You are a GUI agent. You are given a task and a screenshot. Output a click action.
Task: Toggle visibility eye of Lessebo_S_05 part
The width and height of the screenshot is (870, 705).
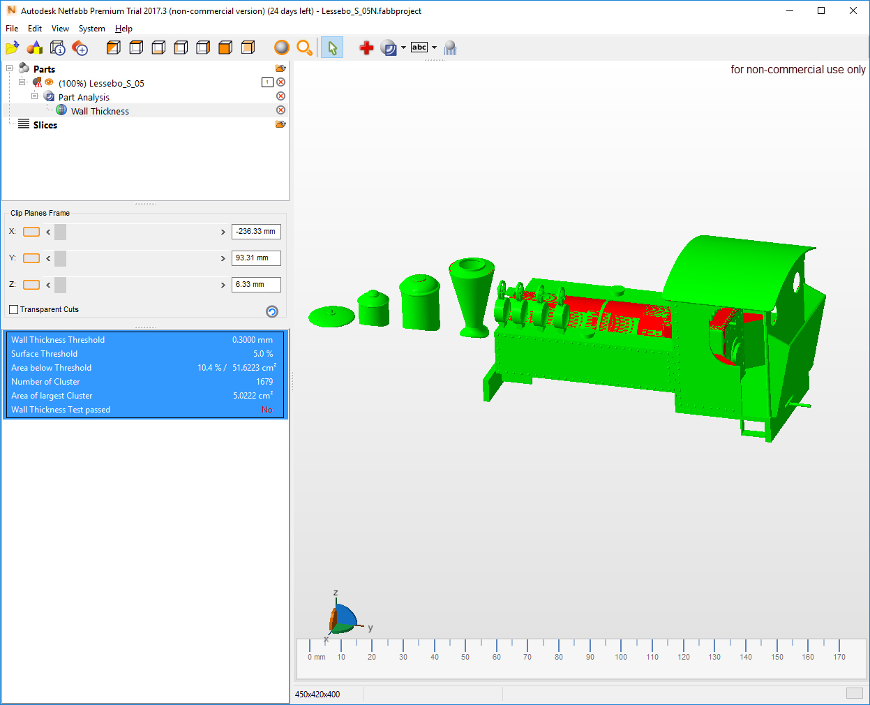pyautogui.click(x=49, y=82)
